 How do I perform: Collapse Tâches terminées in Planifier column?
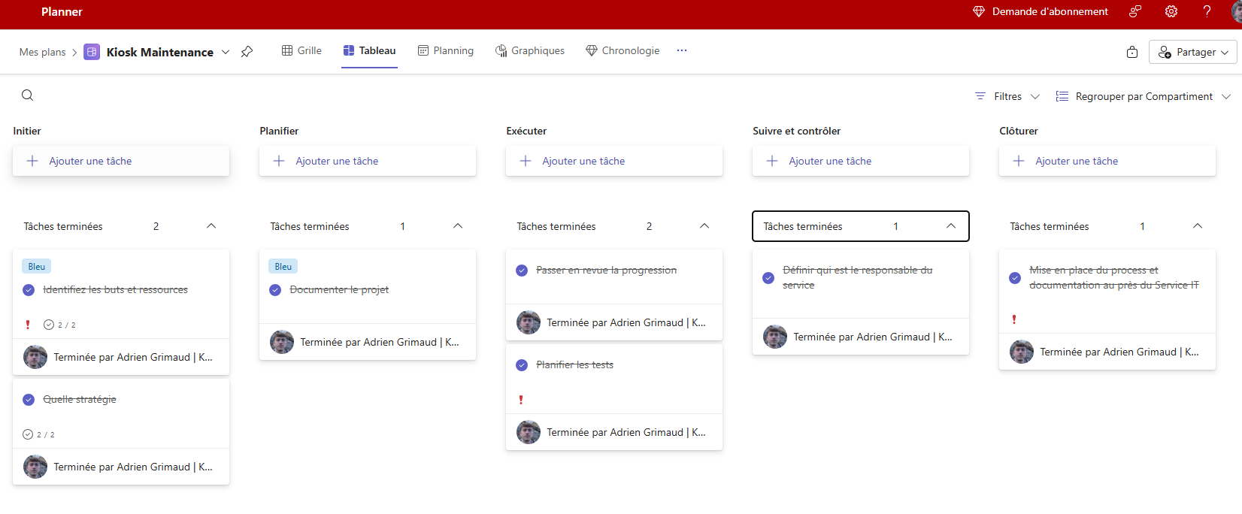pos(458,226)
